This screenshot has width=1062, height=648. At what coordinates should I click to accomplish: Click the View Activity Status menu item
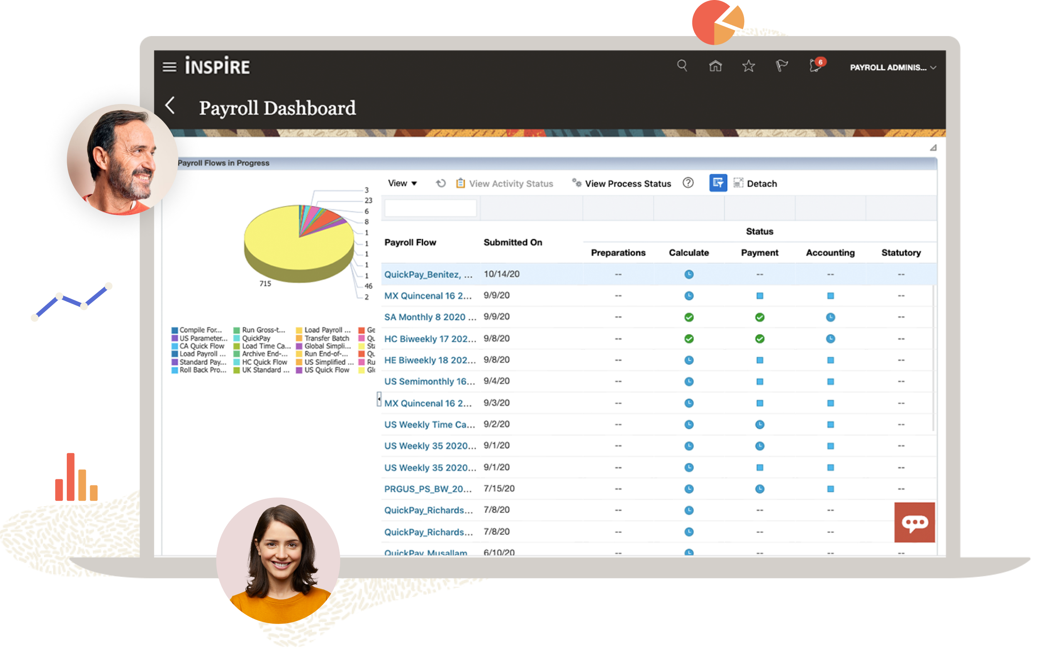click(510, 183)
